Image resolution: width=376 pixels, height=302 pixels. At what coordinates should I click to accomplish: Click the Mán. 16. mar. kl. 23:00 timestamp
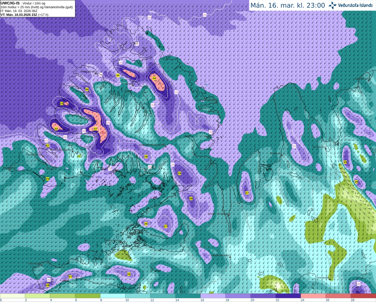point(288,6)
